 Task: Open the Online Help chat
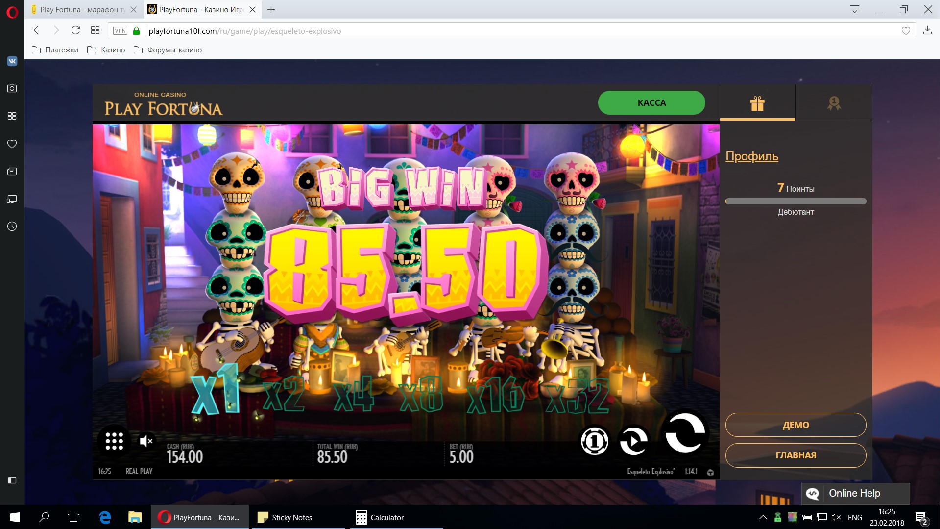[855, 493]
